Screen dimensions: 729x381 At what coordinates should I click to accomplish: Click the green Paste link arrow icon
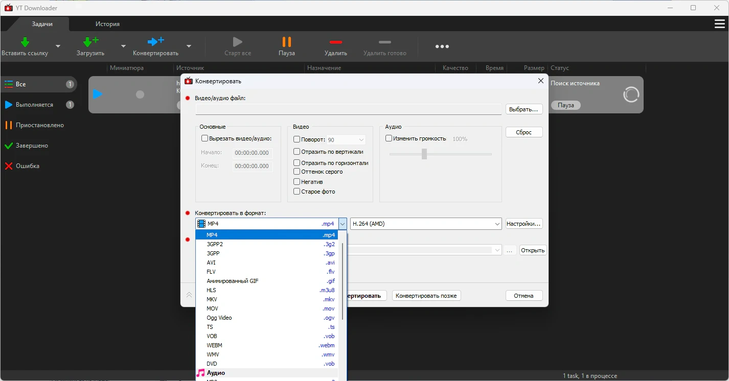pyautogui.click(x=25, y=42)
